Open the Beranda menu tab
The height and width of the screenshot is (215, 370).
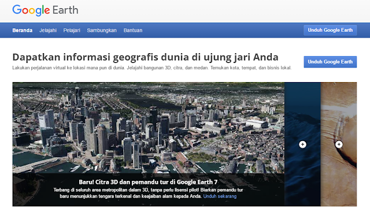[x=22, y=30]
